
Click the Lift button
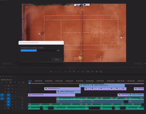(88, 72)
